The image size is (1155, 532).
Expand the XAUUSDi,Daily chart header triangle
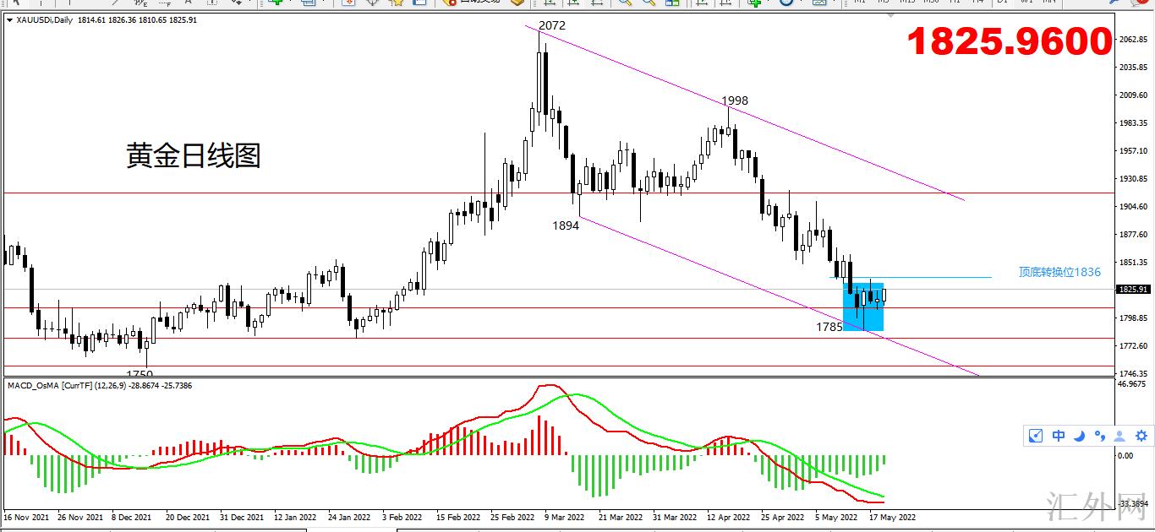tap(9, 19)
